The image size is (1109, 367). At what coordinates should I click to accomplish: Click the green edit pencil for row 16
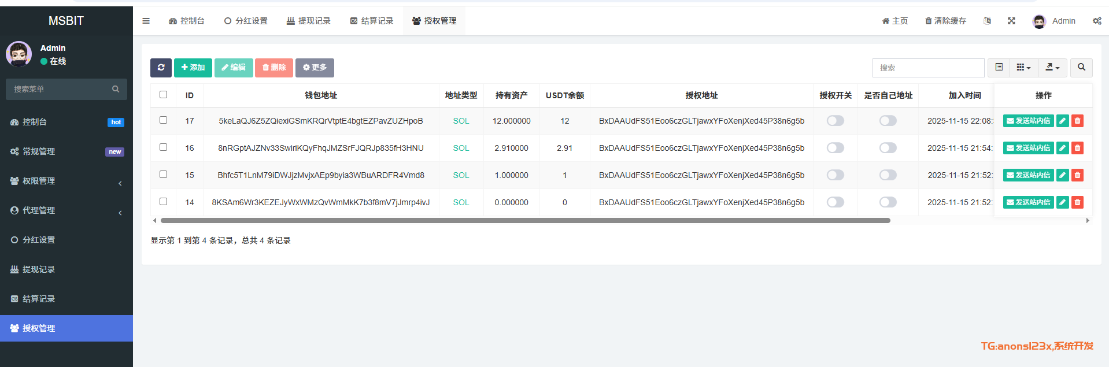click(x=1062, y=148)
